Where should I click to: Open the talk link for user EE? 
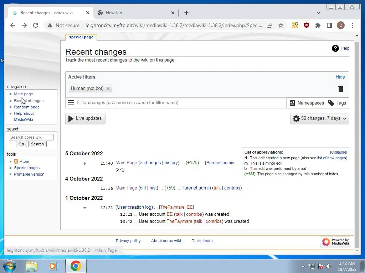pyautogui.click(x=179, y=214)
